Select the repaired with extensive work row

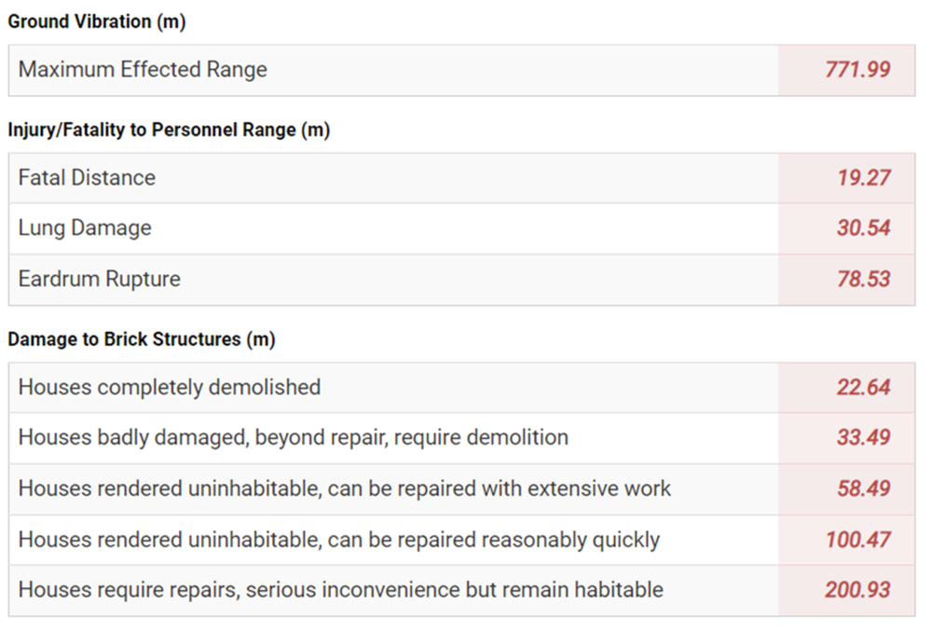[x=345, y=488]
